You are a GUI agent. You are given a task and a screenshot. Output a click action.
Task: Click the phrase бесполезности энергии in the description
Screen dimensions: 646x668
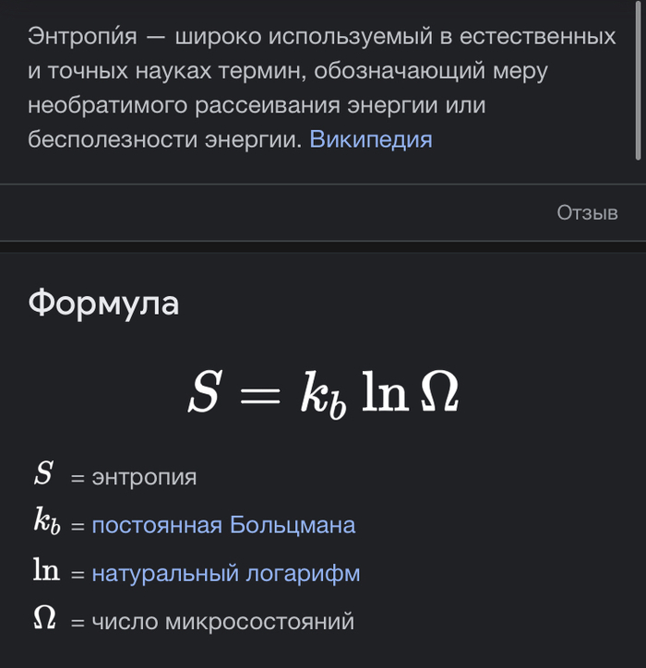click(x=164, y=139)
